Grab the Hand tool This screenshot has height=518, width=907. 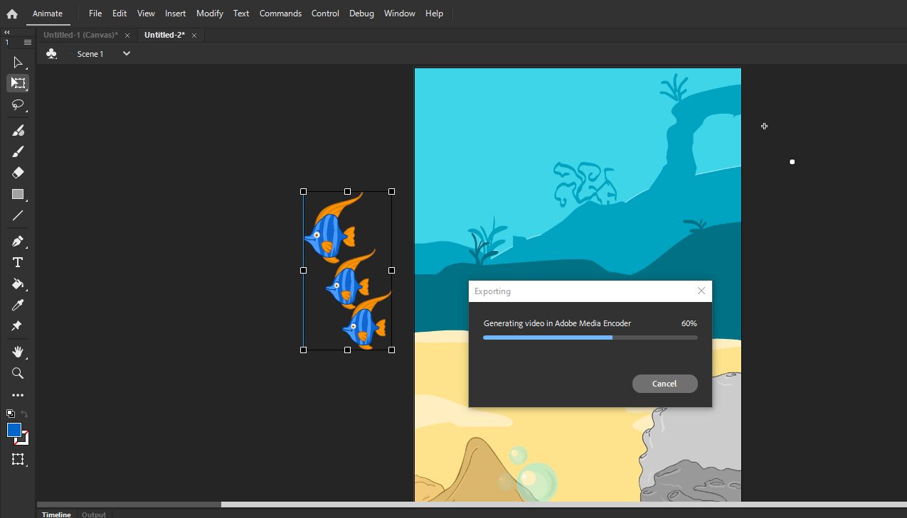click(x=18, y=351)
